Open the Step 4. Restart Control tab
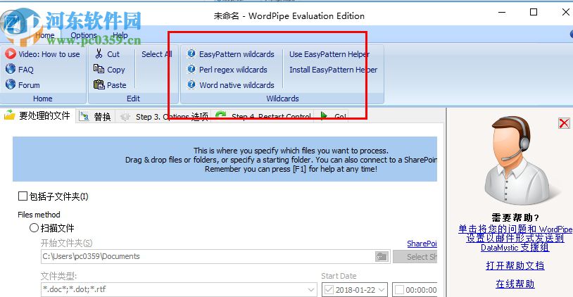This screenshot has width=573, height=297. 263,117
